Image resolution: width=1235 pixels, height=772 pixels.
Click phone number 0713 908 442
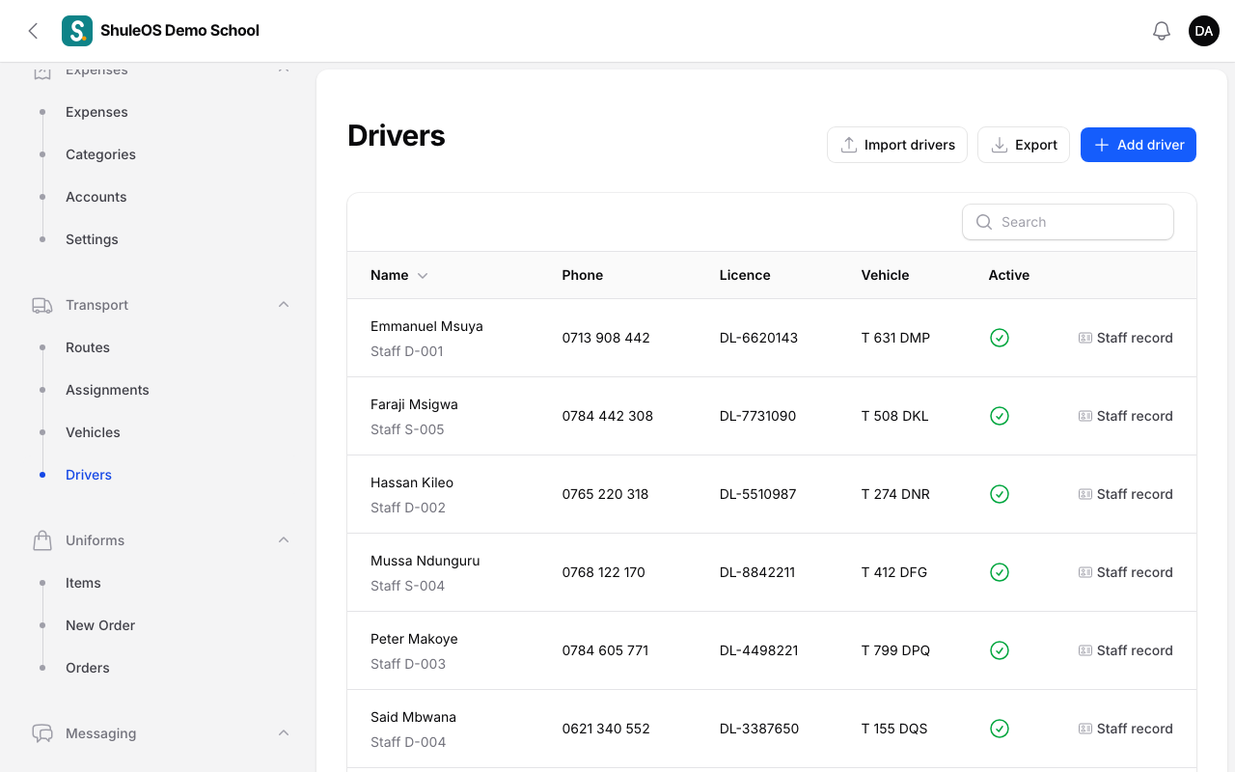click(x=606, y=338)
